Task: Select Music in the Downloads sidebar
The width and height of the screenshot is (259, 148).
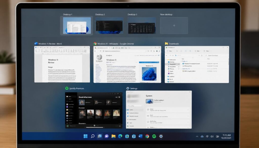Action: 170,71
